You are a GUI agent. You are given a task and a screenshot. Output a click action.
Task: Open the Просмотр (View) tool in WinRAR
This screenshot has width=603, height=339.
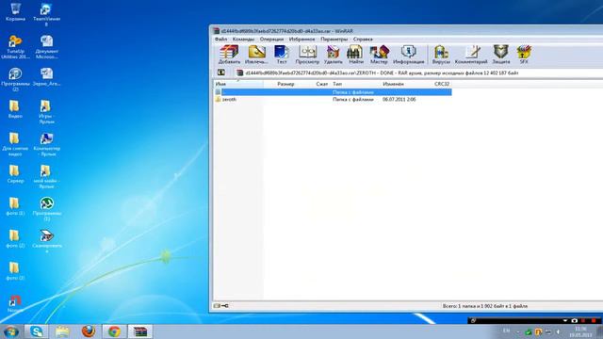tap(307, 55)
